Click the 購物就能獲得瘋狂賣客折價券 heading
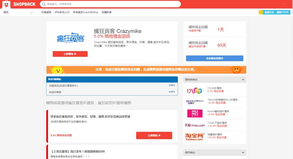The width and height of the screenshot is (293, 159). tap(89, 103)
